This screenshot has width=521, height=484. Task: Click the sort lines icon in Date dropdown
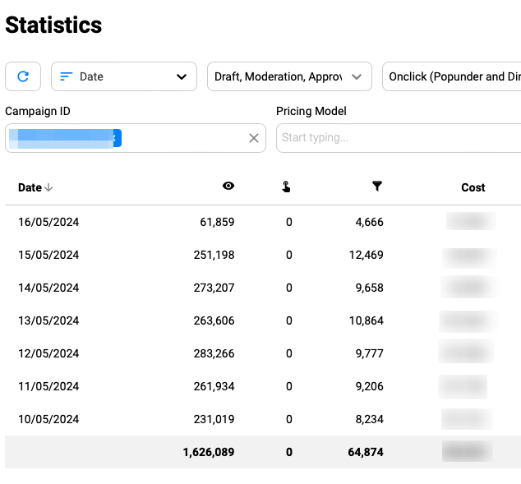[67, 76]
